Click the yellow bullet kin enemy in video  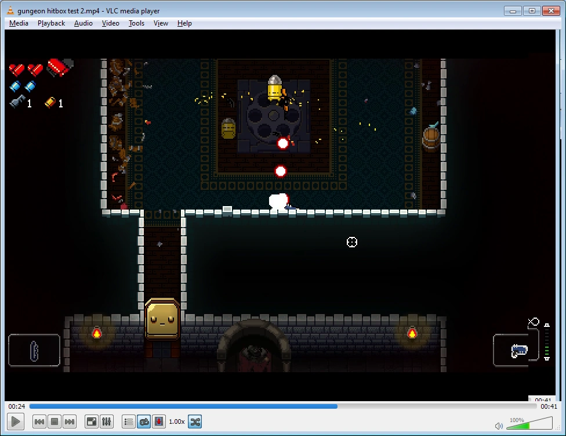pos(275,88)
